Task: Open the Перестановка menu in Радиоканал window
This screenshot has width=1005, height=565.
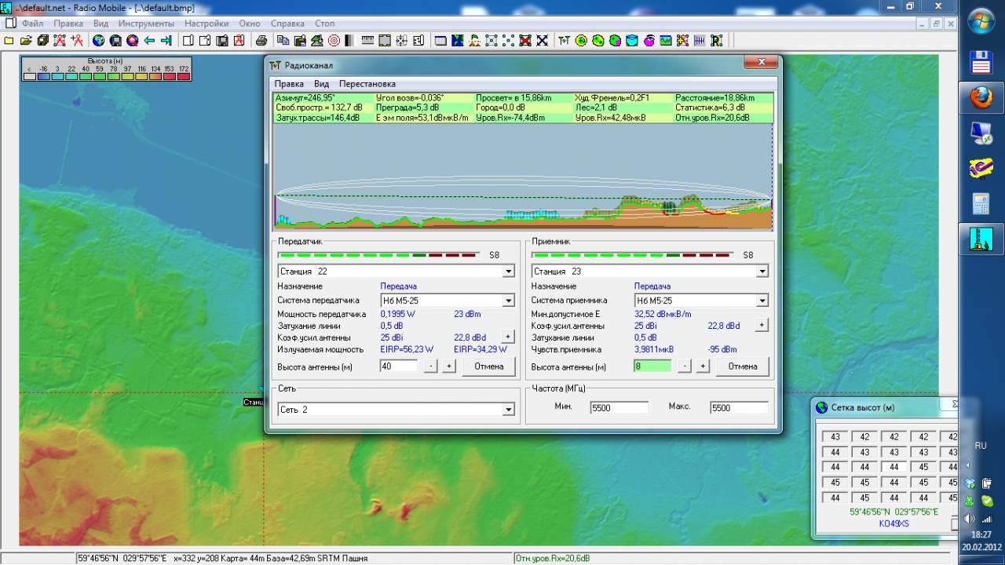Action: click(x=367, y=84)
